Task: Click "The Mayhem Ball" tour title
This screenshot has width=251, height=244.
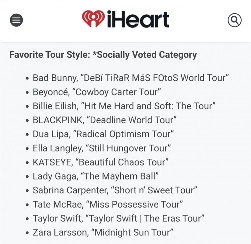Action: [121, 176]
